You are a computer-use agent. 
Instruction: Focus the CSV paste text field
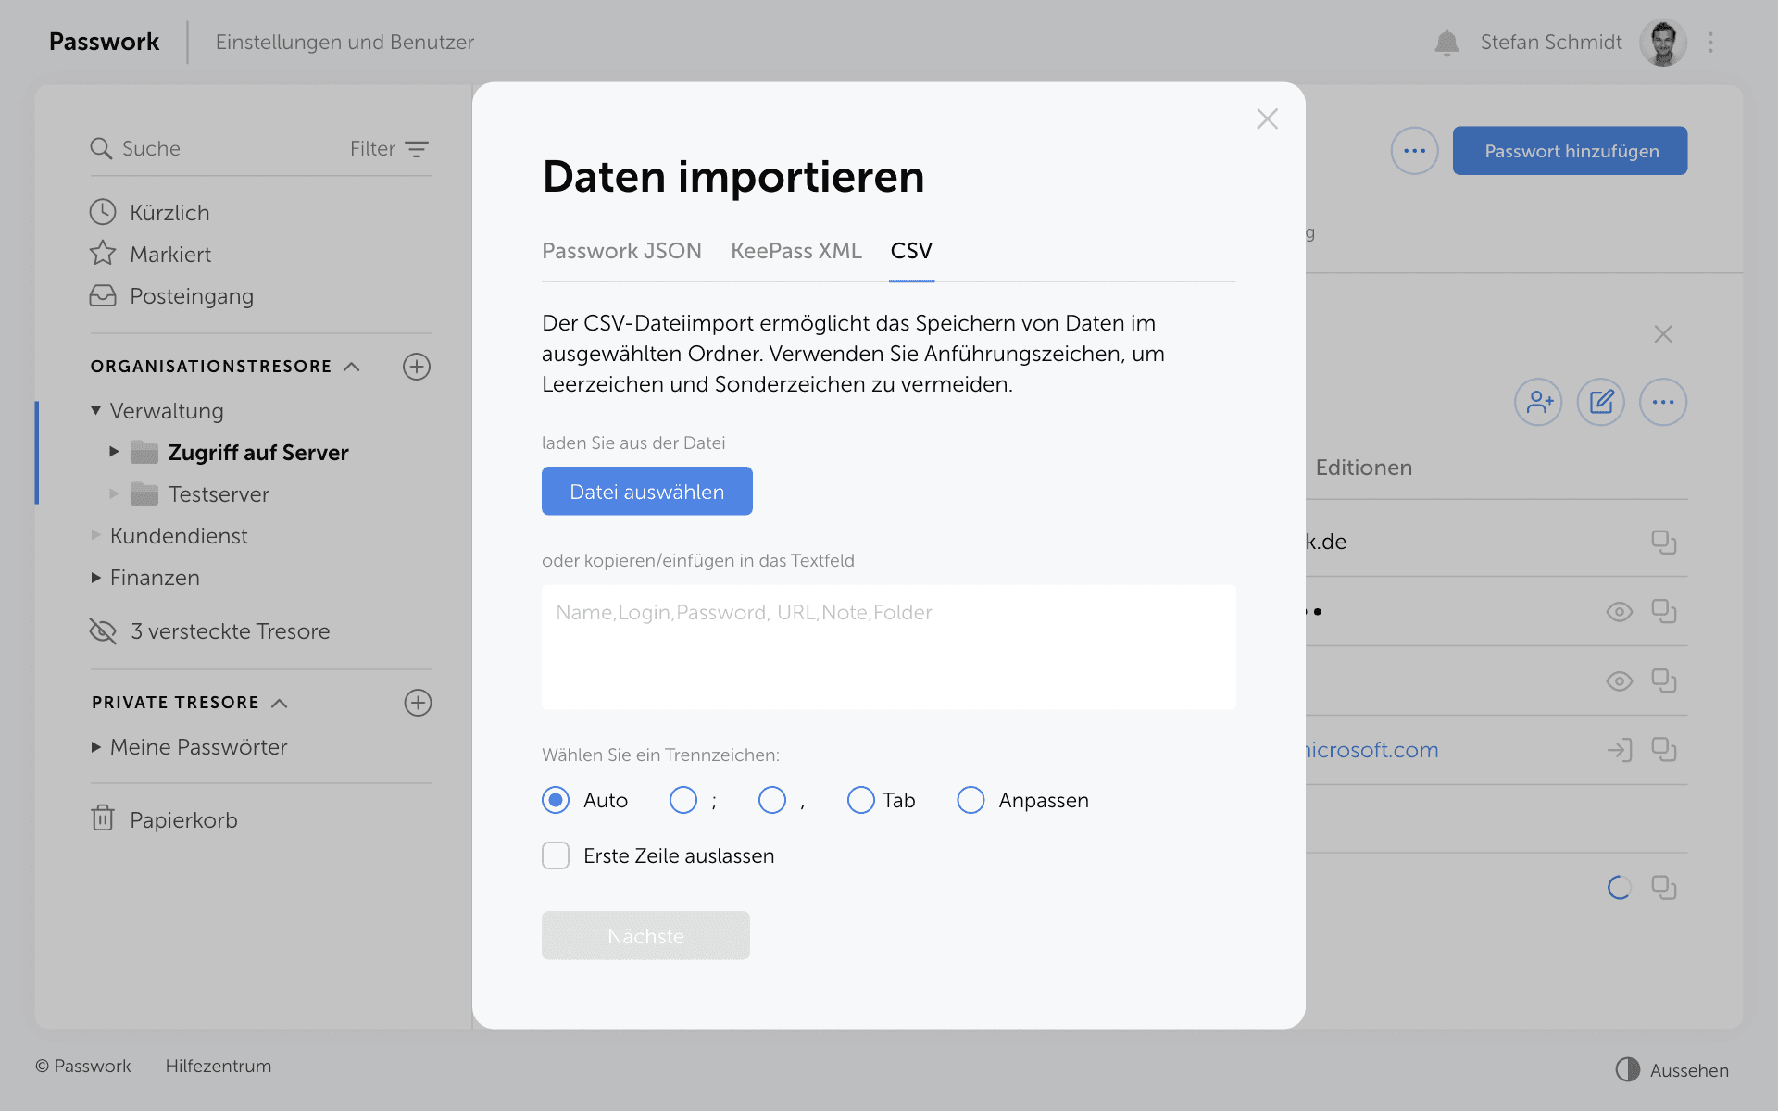click(x=889, y=647)
